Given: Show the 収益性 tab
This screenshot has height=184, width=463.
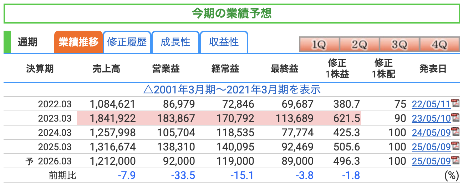Looking at the screenshot, I should (224, 42).
